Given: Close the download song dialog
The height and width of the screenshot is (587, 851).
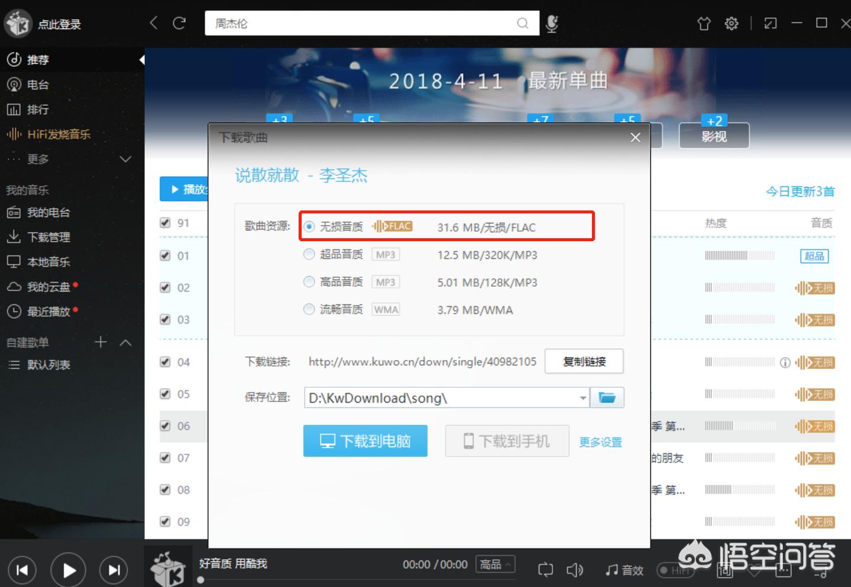Looking at the screenshot, I should pos(636,137).
